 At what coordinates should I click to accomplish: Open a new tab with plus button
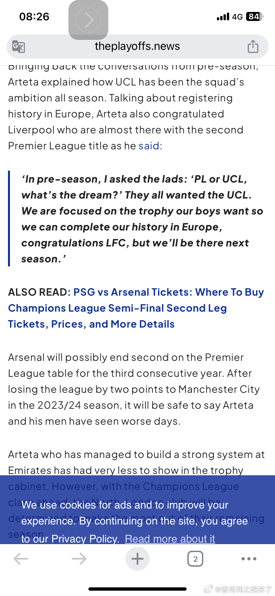click(x=137, y=559)
